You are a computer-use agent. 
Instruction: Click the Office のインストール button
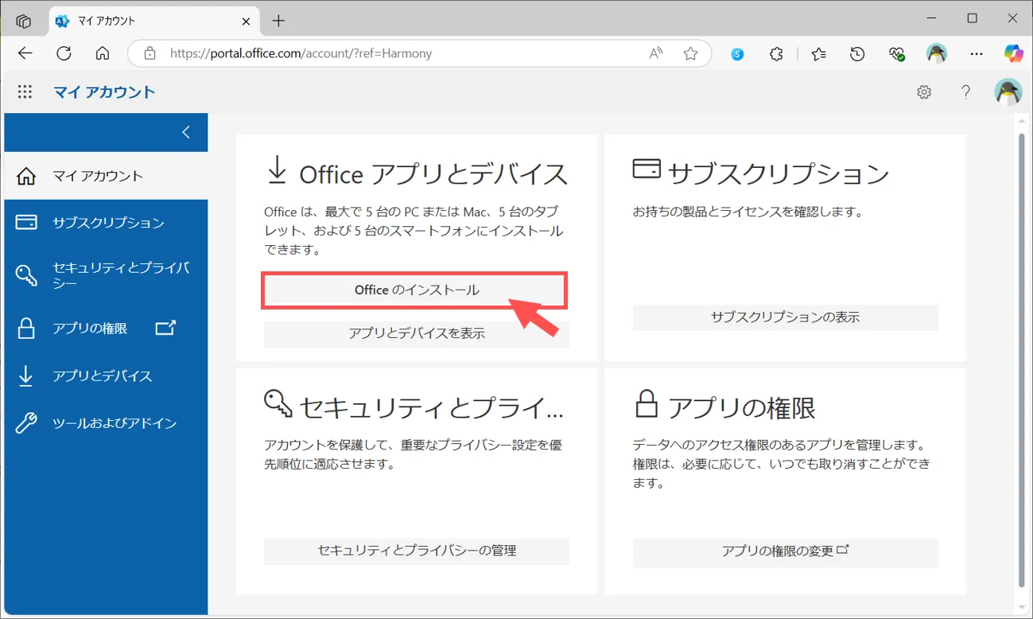point(416,290)
